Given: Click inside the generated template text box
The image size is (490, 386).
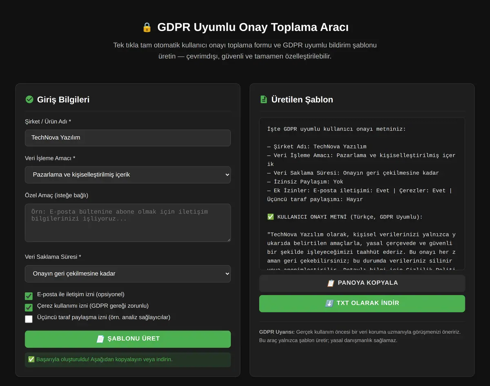Looking at the screenshot, I should (362, 194).
